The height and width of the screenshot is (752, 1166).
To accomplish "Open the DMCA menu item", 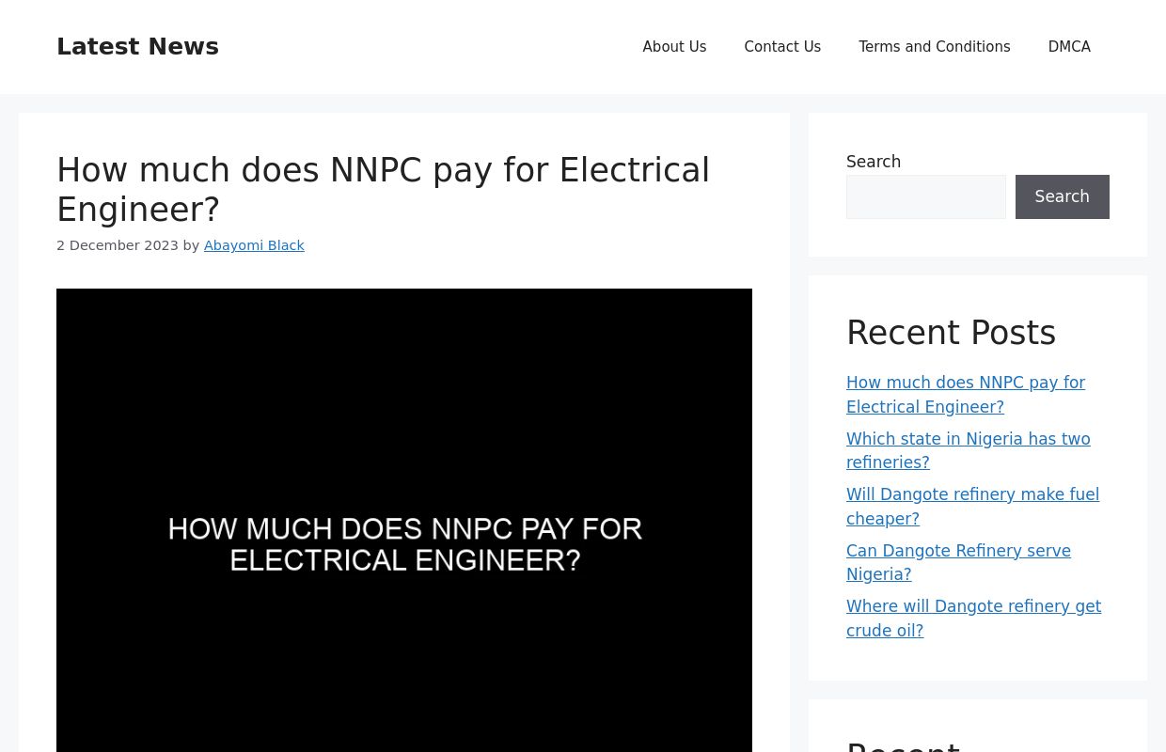I will [x=1069, y=47].
